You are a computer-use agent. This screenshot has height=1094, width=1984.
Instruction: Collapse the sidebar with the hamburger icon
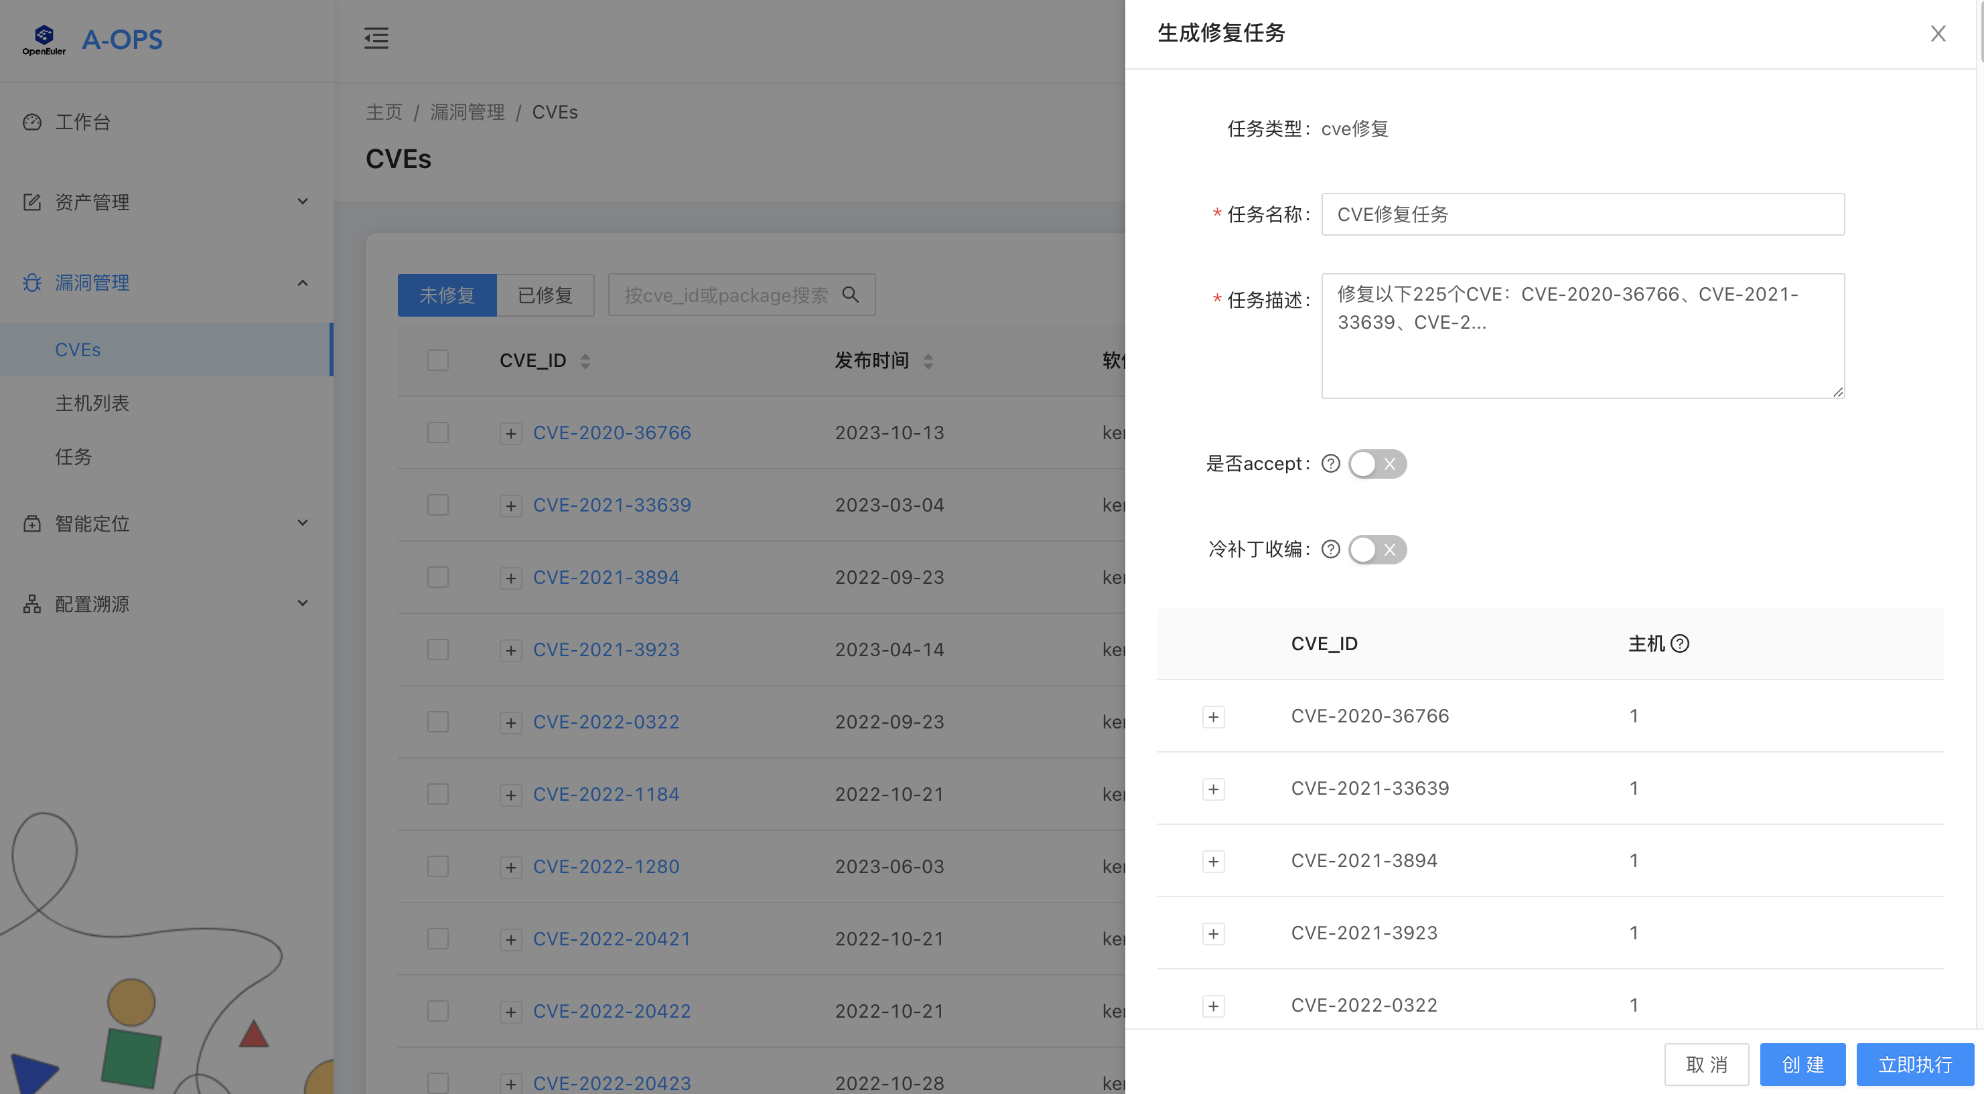click(x=376, y=38)
